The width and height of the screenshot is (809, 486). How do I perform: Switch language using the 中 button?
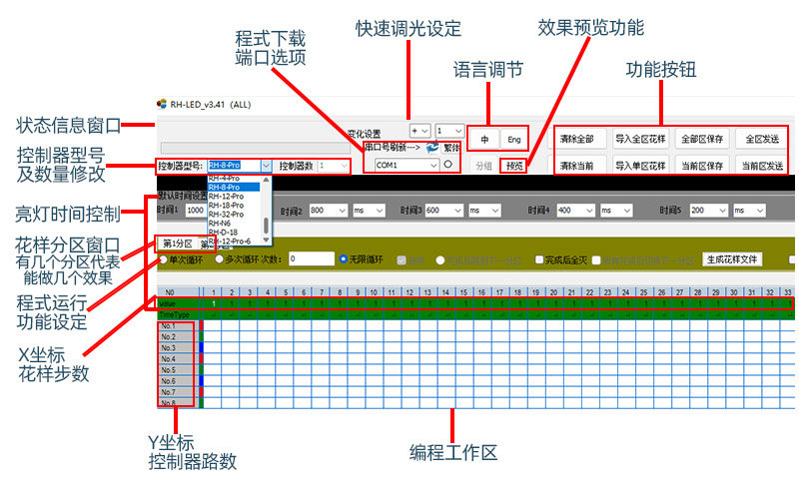(x=484, y=139)
